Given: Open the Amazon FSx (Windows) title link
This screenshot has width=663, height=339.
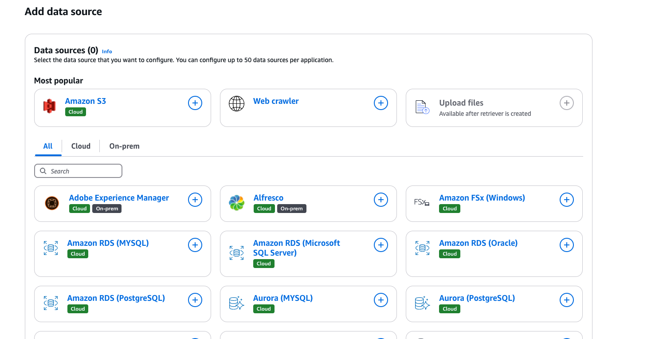Looking at the screenshot, I should pyautogui.click(x=482, y=198).
